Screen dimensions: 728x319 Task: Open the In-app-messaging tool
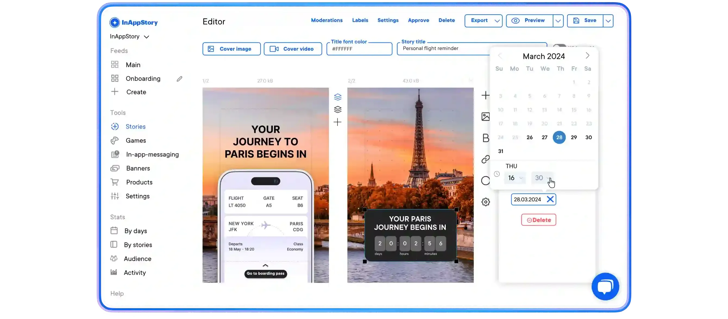click(152, 154)
